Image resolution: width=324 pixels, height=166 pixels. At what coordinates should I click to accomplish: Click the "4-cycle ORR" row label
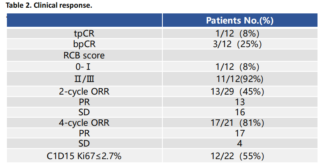[x=84, y=122]
